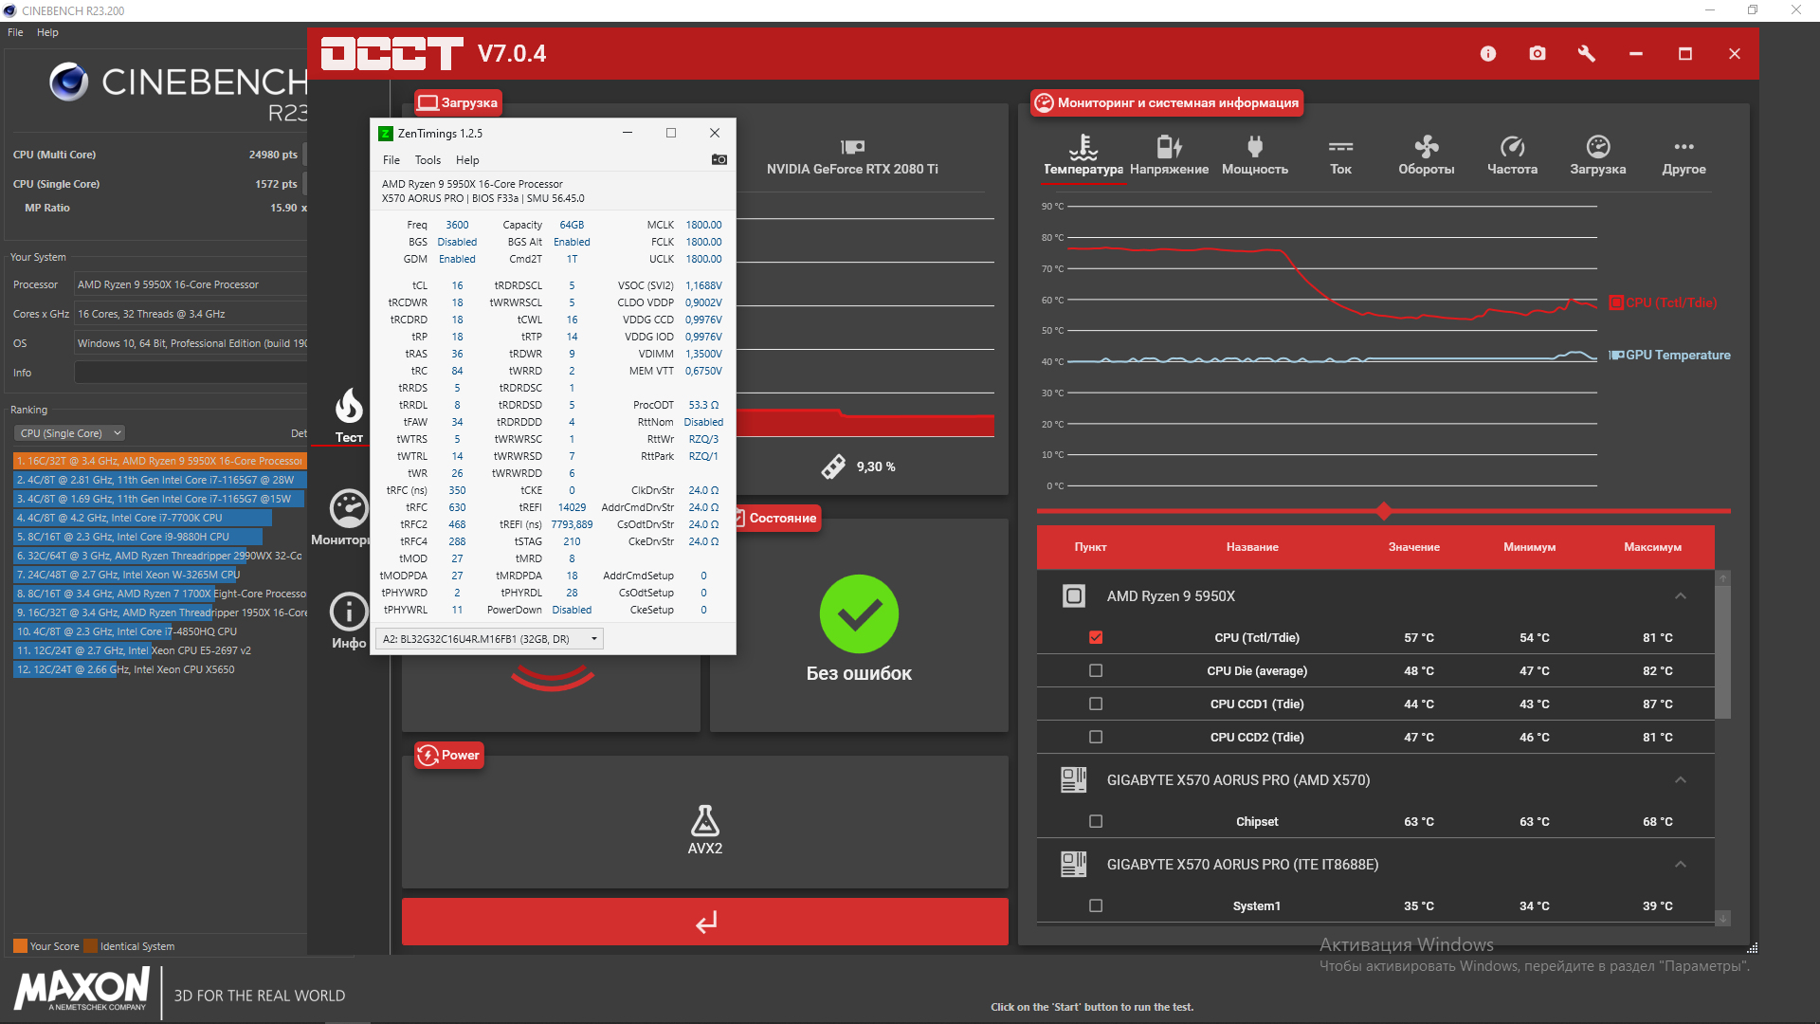The image size is (1820, 1024).
Task: Open the CPU (Single Core) ranking dropdown
Action: click(69, 433)
